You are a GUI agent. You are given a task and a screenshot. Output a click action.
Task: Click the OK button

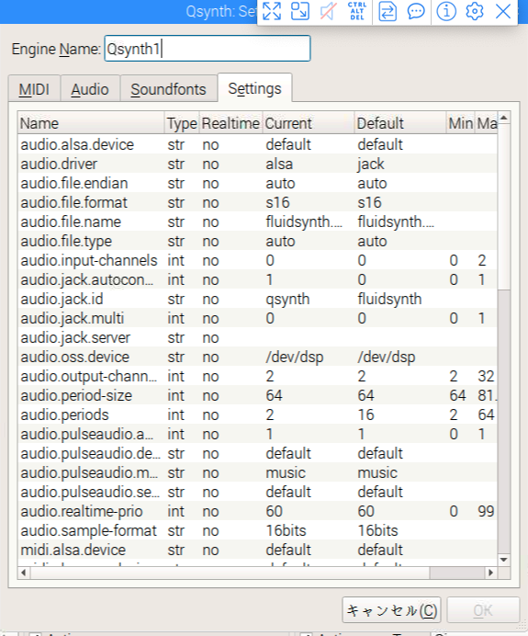pos(483,610)
